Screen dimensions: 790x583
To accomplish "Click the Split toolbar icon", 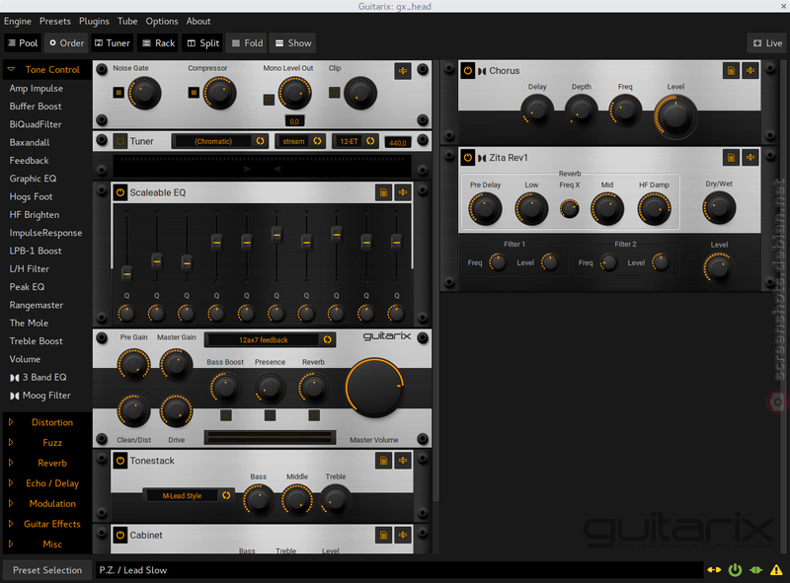I will (x=192, y=43).
